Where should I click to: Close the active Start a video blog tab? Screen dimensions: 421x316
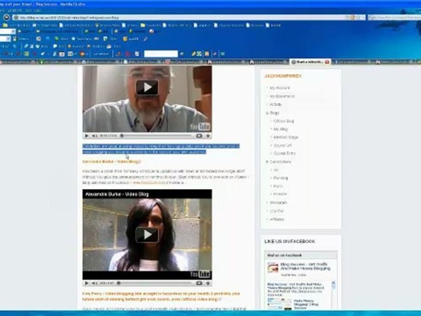pos(327,62)
